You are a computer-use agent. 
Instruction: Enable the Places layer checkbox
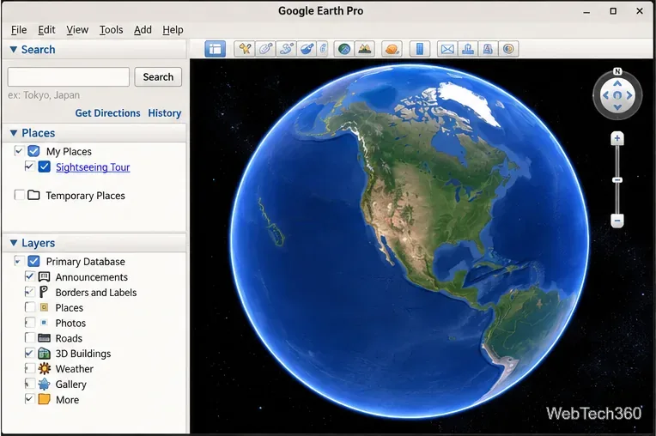coord(30,307)
